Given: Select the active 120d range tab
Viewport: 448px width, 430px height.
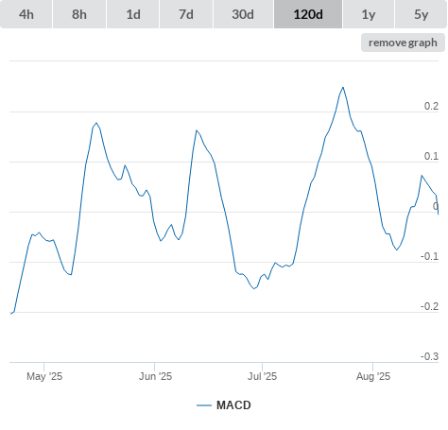Looking at the screenshot, I should pos(308,14).
